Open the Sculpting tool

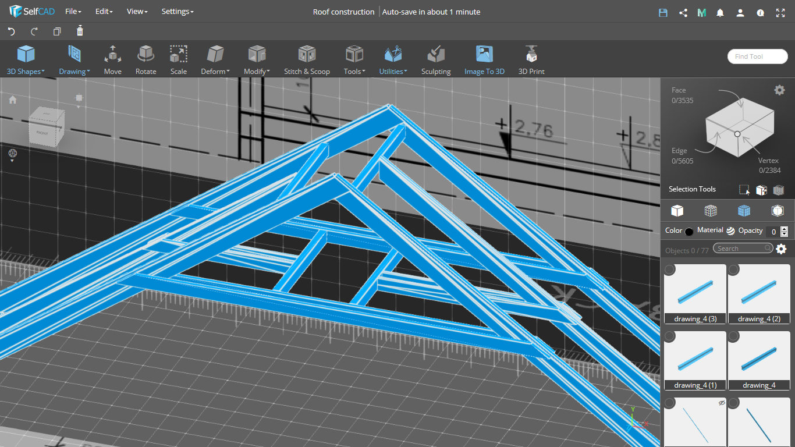[x=436, y=61]
